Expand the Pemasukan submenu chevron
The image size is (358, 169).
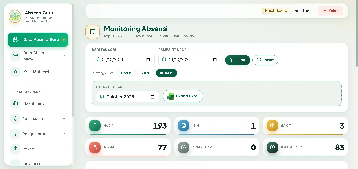pyautogui.click(x=64, y=118)
